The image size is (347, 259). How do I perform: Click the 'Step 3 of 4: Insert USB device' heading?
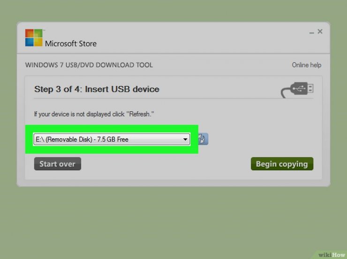tap(97, 89)
